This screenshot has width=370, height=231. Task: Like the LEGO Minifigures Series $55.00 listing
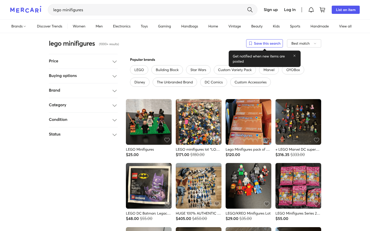tap(317, 204)
